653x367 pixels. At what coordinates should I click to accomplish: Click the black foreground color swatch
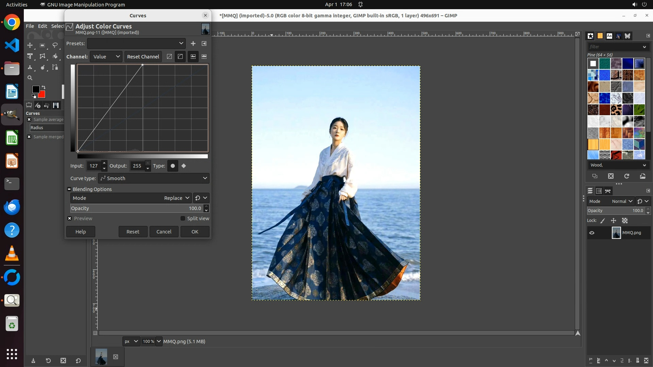[35, 89]
